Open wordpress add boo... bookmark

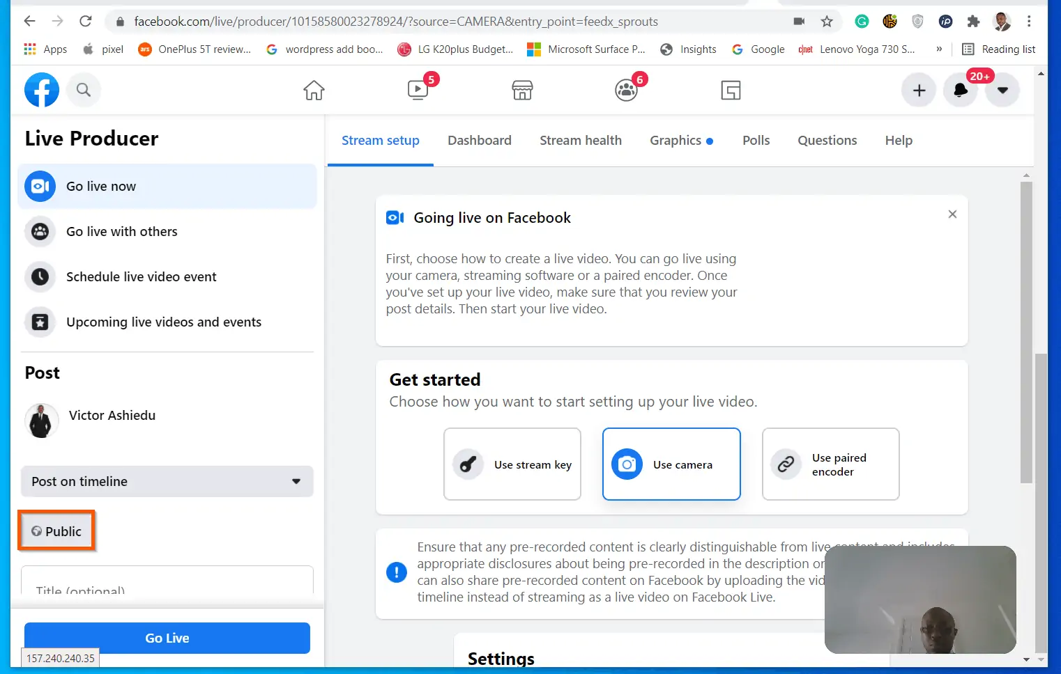click(325, 49)
